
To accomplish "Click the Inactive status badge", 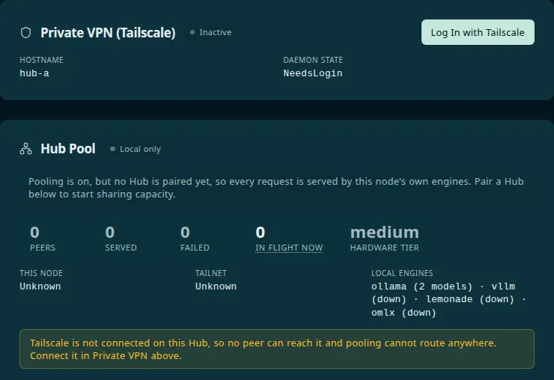I will click(x=210, y=32).
